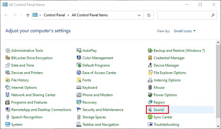Click the Security and Maintenance flag icon

79,109
